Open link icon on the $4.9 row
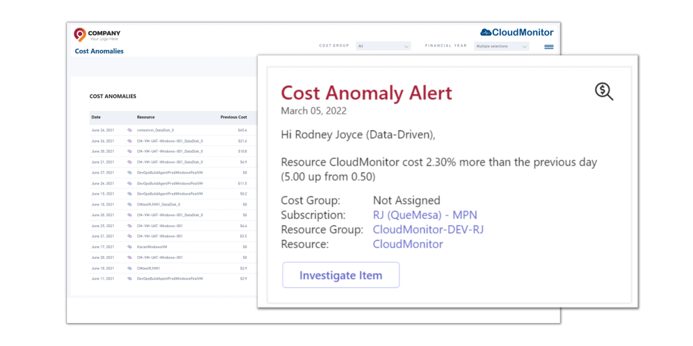 click(x=129, y=162)
